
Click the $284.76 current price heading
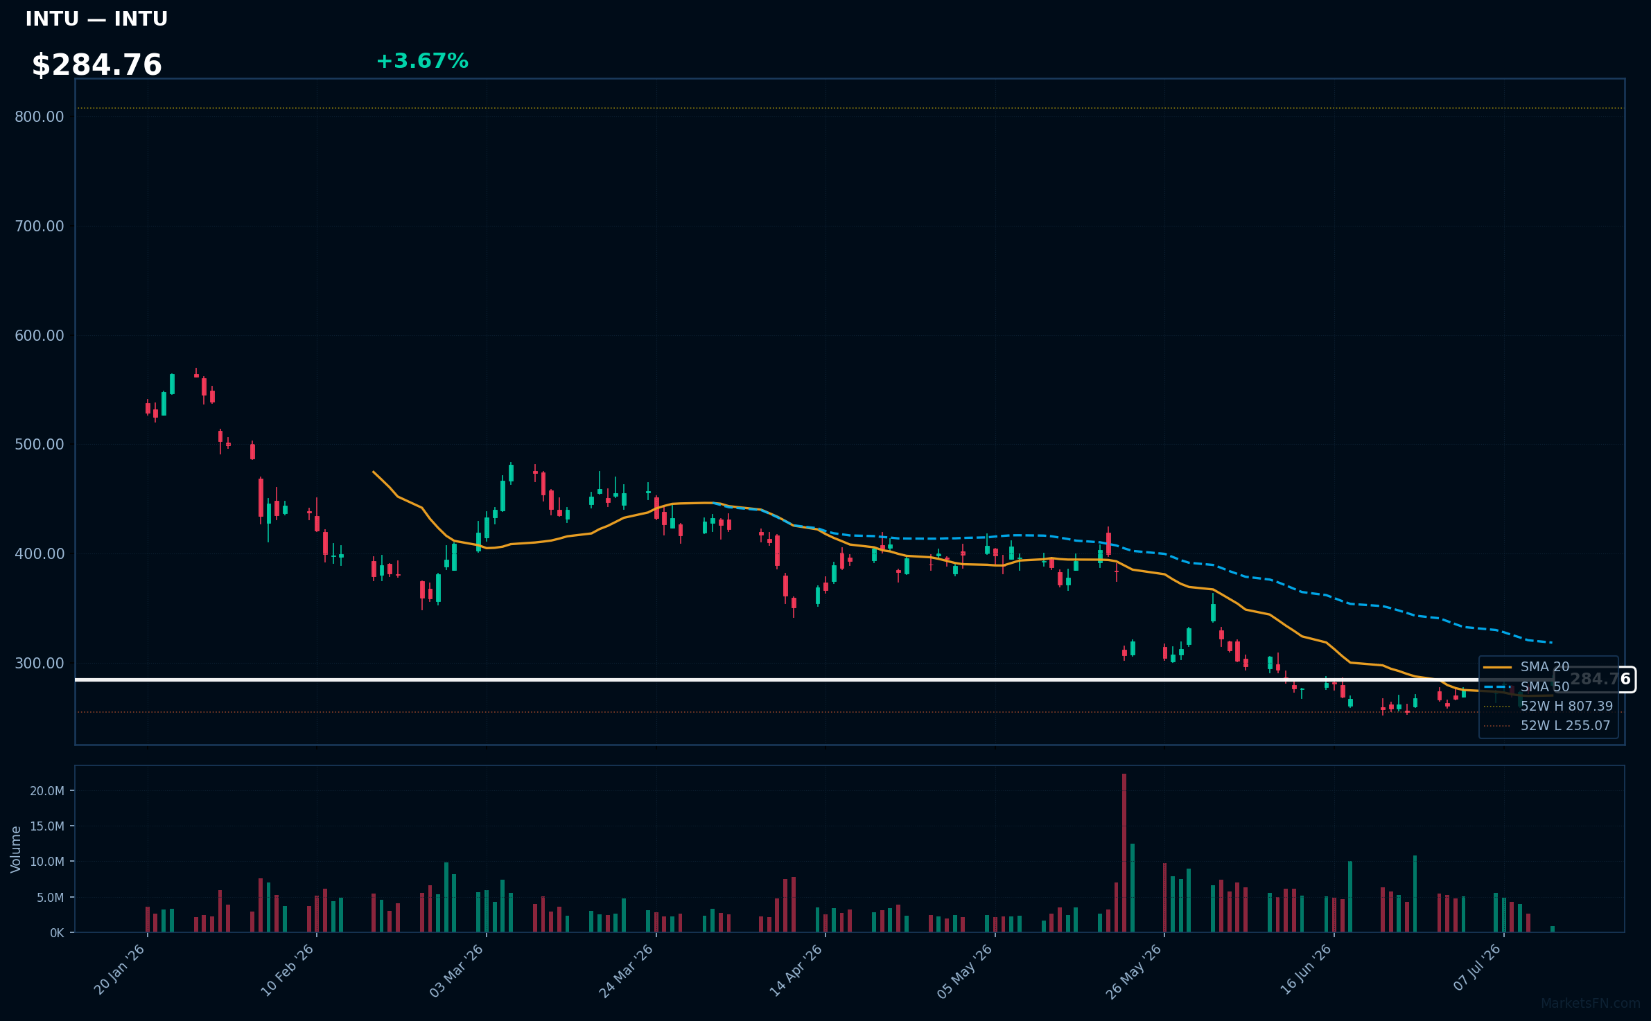coord(96,65)
